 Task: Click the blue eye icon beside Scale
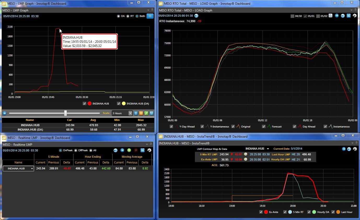[136, 113]
